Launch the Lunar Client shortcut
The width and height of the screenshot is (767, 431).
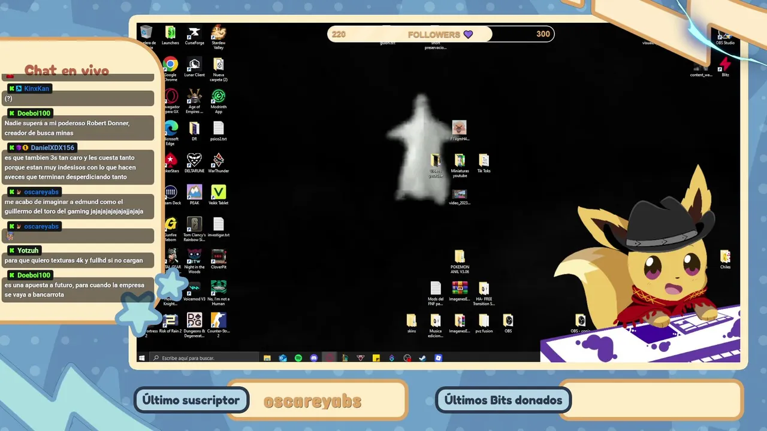point(194,67)
